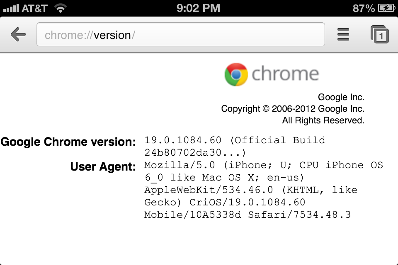The image size is (398, 265).
Task: Click the round Chrome logo icon
Action: tap(236, 75)
